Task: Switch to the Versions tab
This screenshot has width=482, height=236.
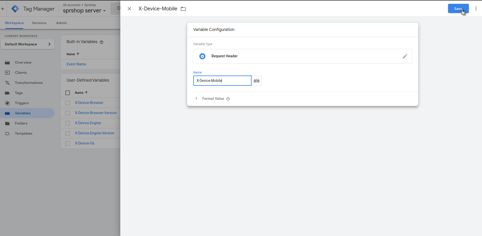Action: (x=39, y=23)
